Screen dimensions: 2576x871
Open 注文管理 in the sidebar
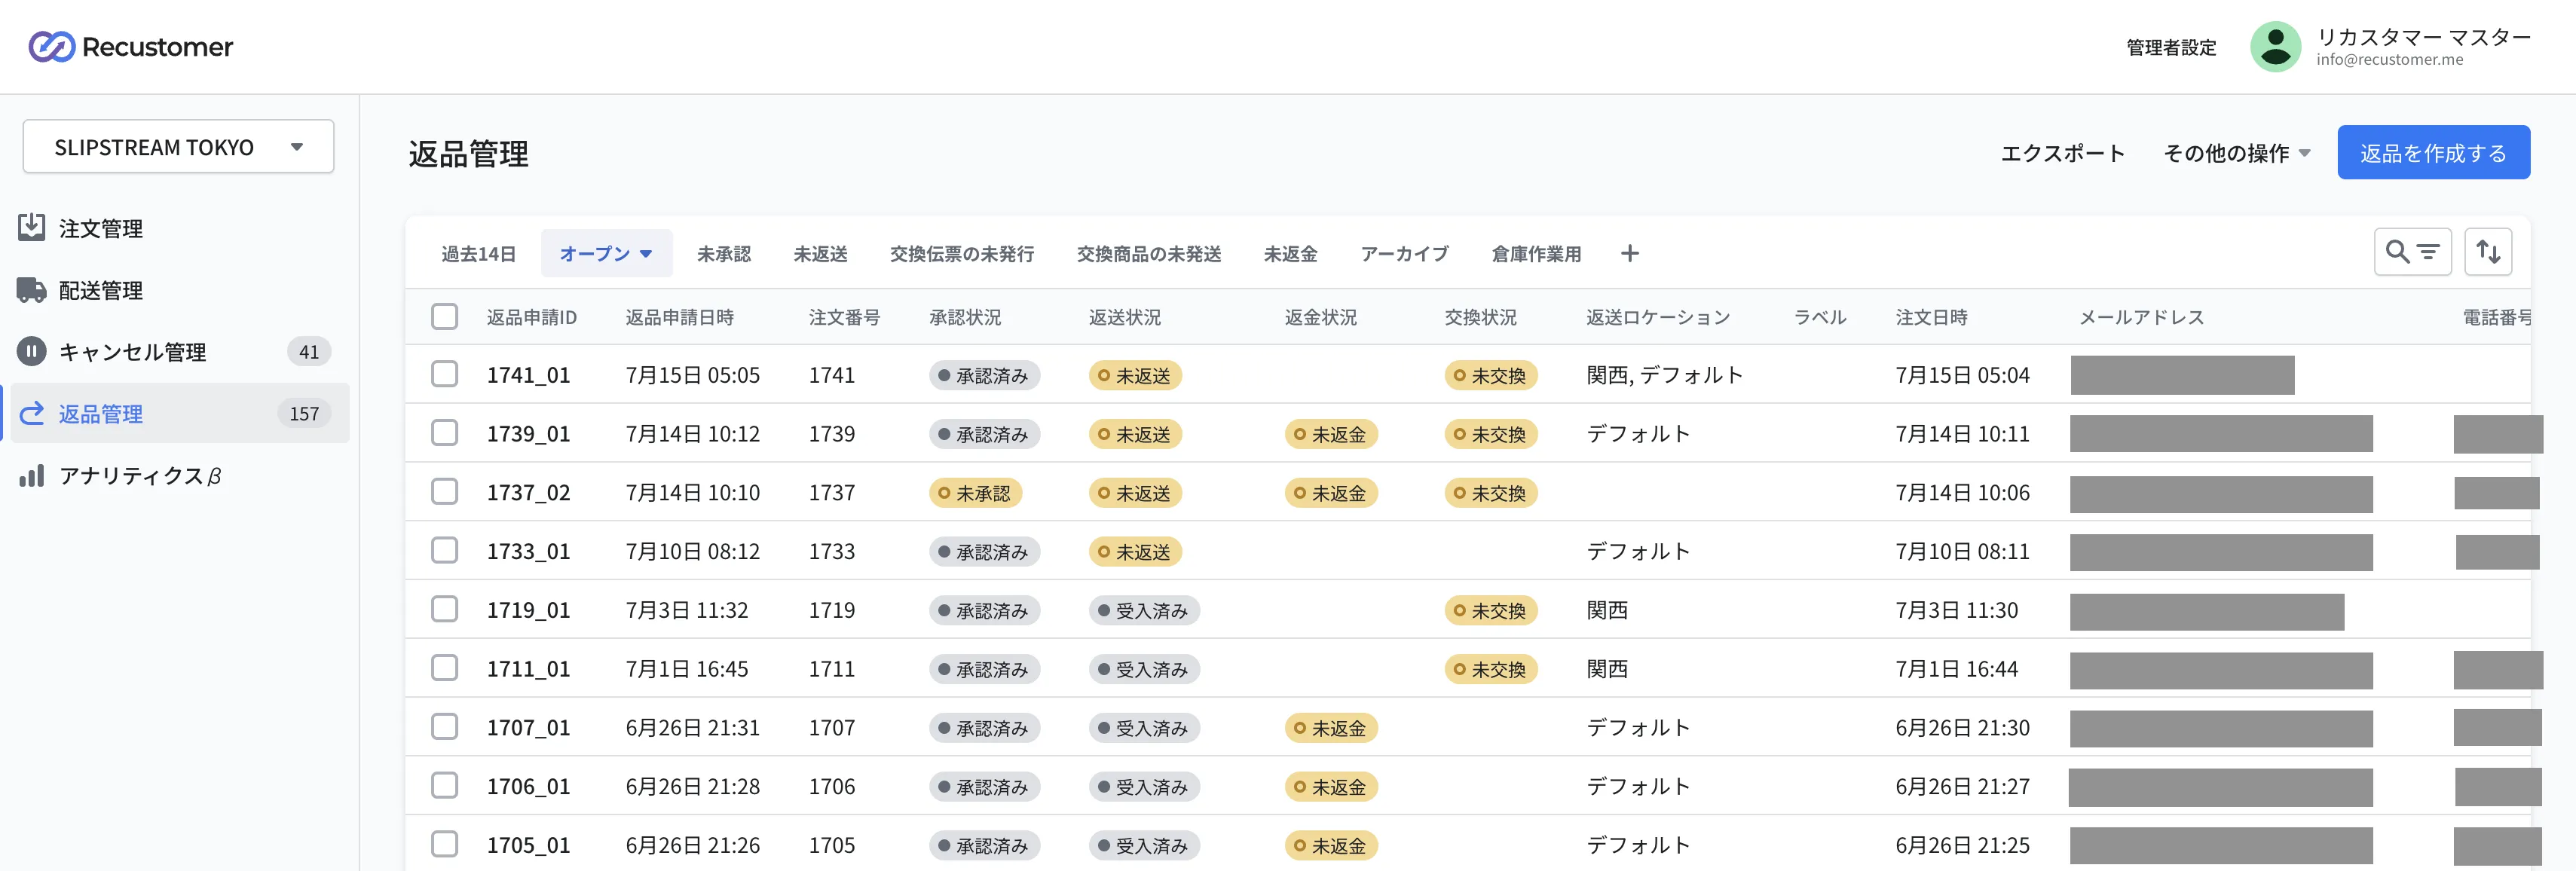tap(100, 228)
